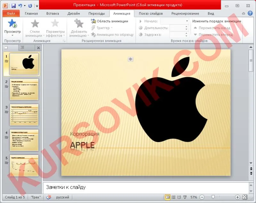Click the Длительность duration field
The height and width of the screenshot is (203, 256).
[x=177, y=28]
